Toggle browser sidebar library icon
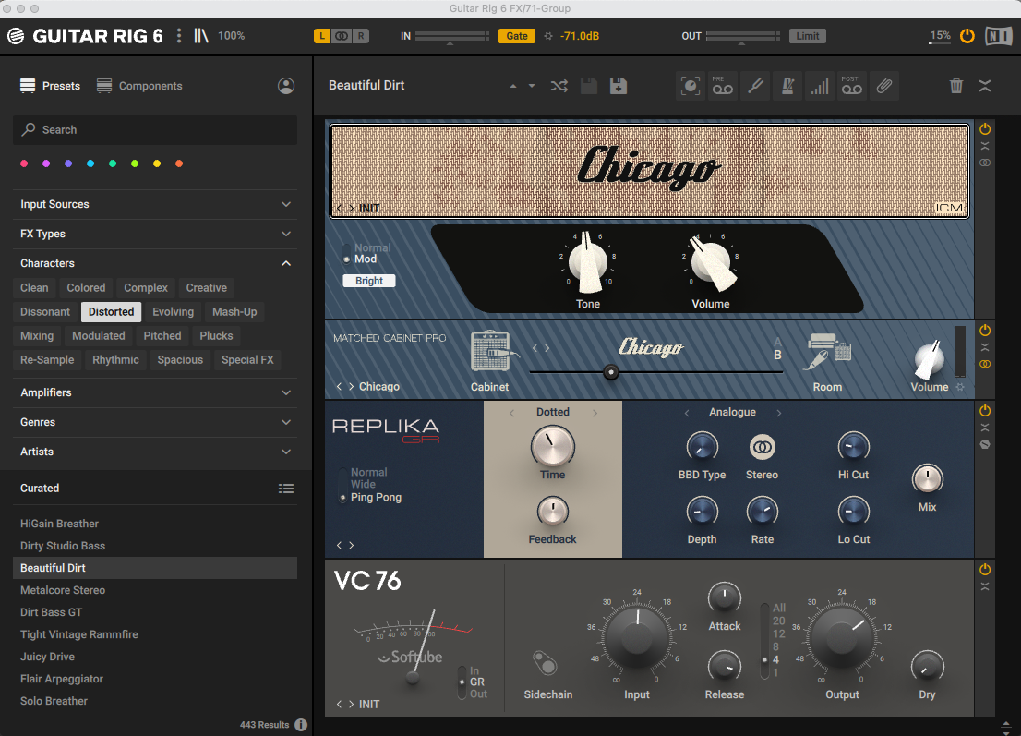This screenshot has width=1021, height=736. point(200,36)
